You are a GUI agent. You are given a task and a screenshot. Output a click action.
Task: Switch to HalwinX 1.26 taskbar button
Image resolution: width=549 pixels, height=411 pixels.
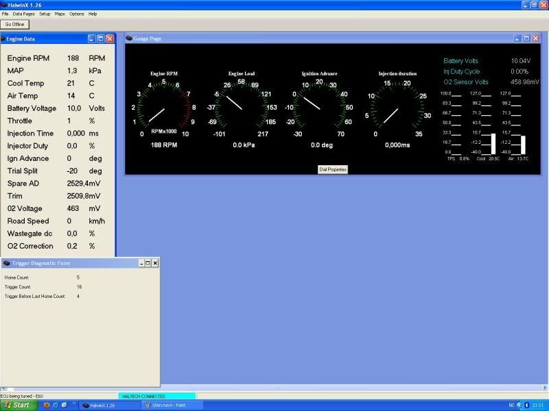pyautogui.click(x=110, y=406)
